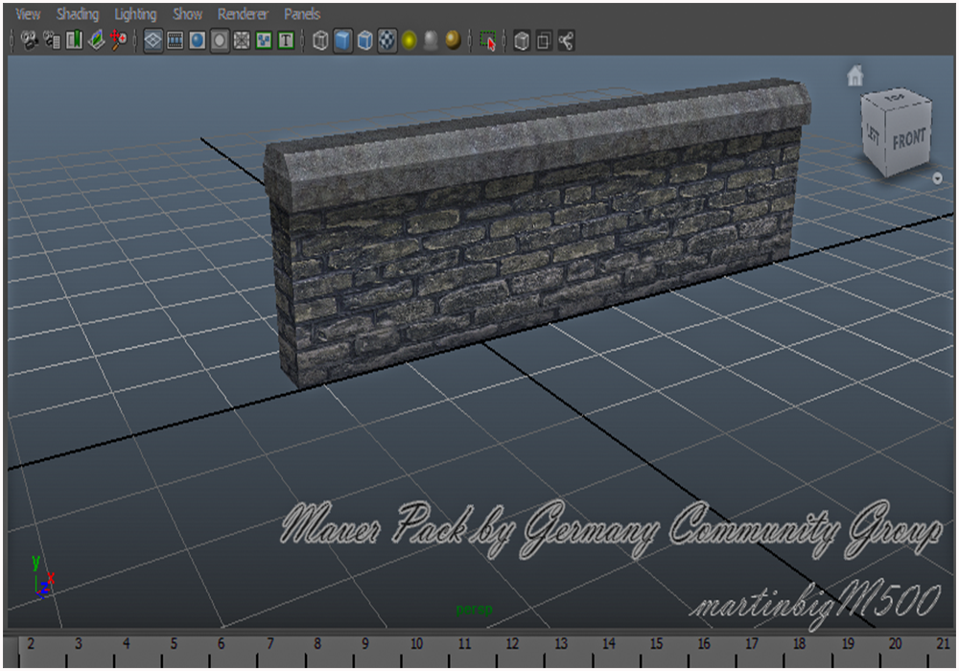Jump to frame 2 on time slider
Viewport: 959px width, 671px height.
click(30, 643)
